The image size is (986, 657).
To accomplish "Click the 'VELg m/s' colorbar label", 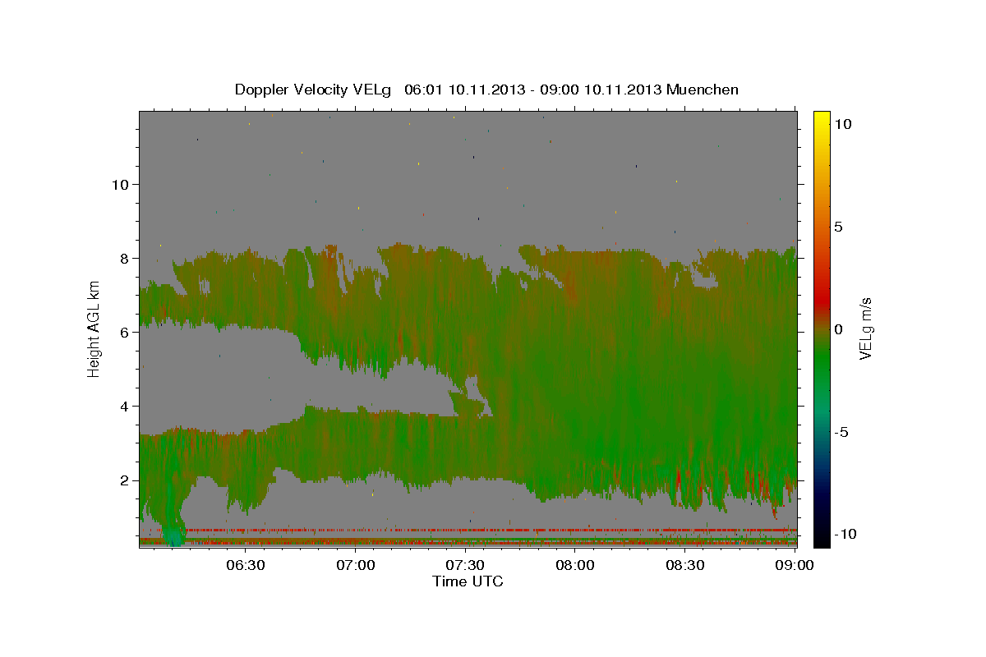I will click(865, 328).
